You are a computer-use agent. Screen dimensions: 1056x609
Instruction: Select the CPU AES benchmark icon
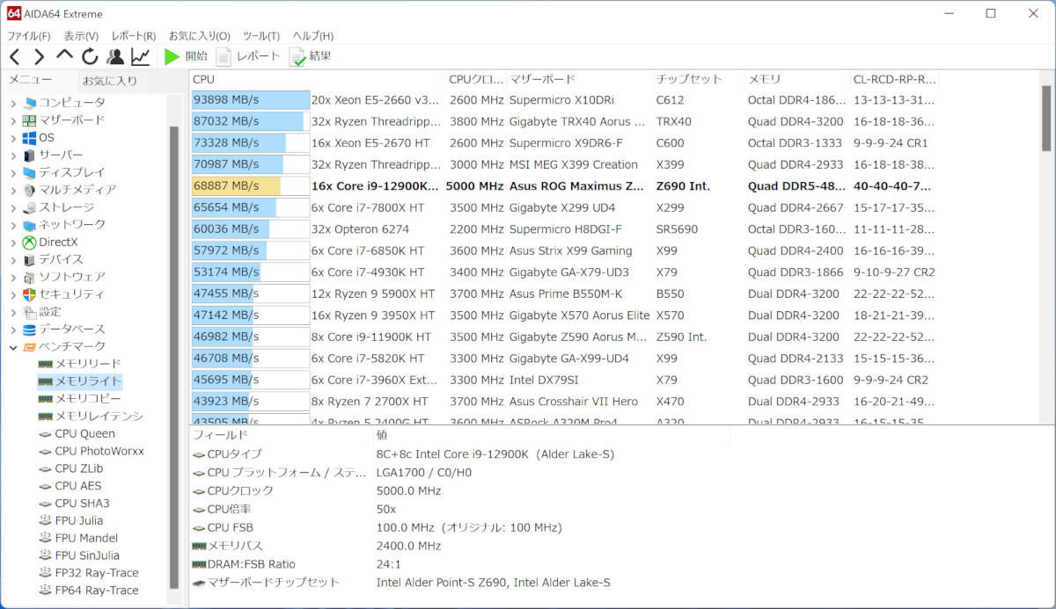[45, 486]
